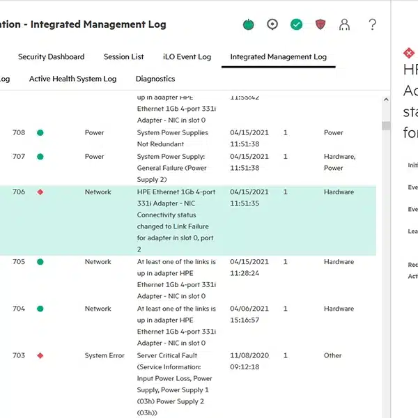Click the red critical icon on event 706
The height and width of the screenshot is (418, 418).
tap(40, 192)
